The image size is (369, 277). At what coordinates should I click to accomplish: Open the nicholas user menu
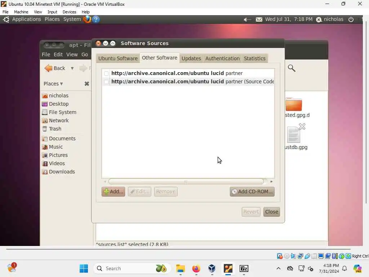click(330, 19)
